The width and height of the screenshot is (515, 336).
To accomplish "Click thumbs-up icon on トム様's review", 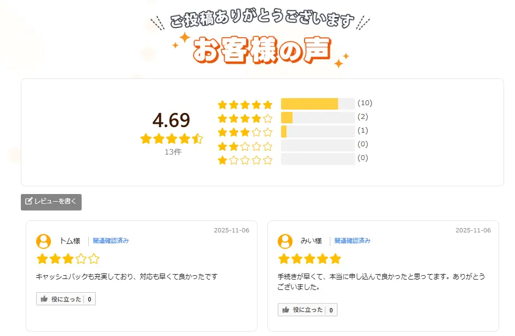I will (x=44, y=299).
